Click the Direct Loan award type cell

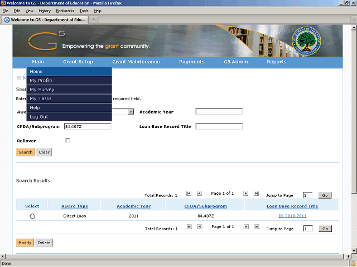(75, 216)
